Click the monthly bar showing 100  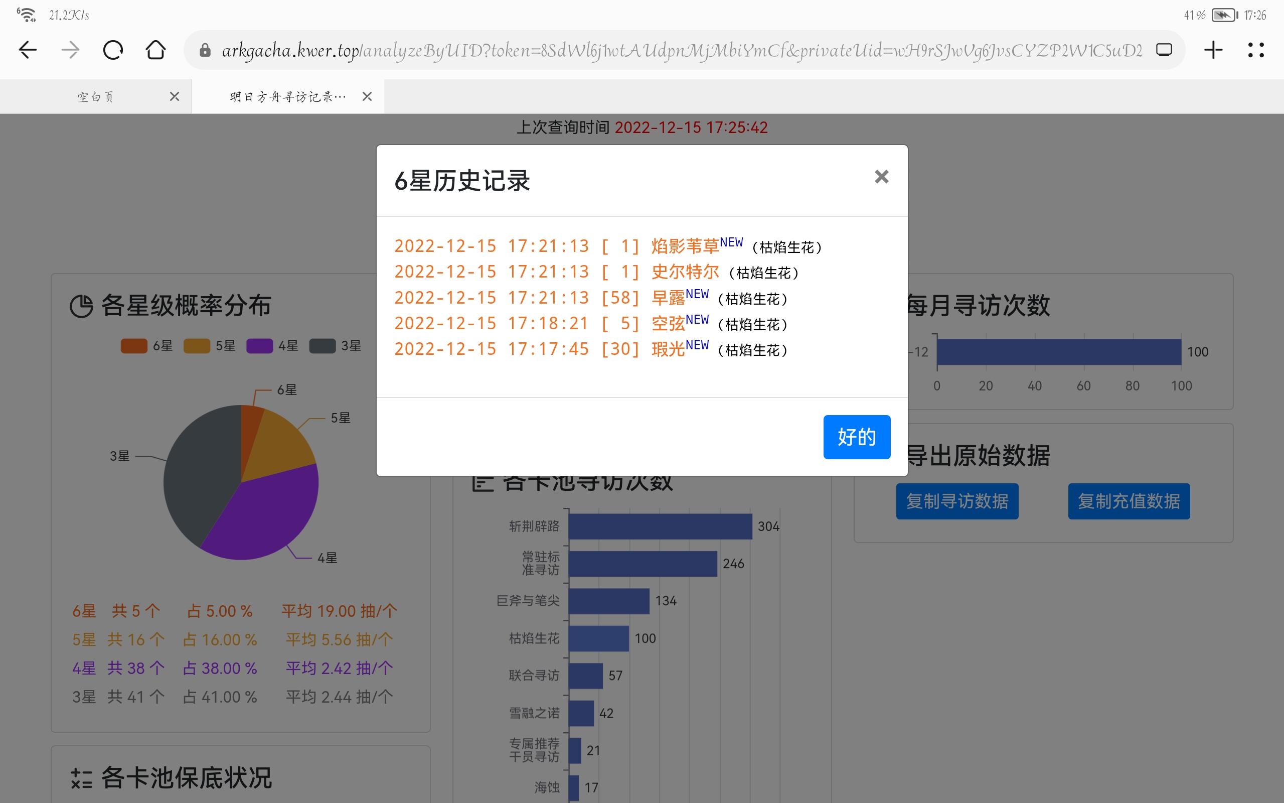pos(1060,352)
